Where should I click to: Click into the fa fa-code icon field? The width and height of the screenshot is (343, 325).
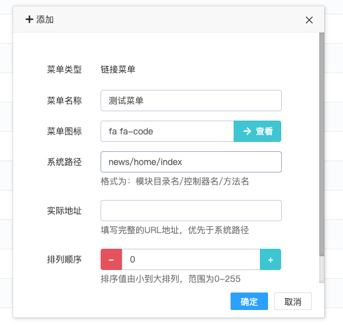[x=167, y=131]
